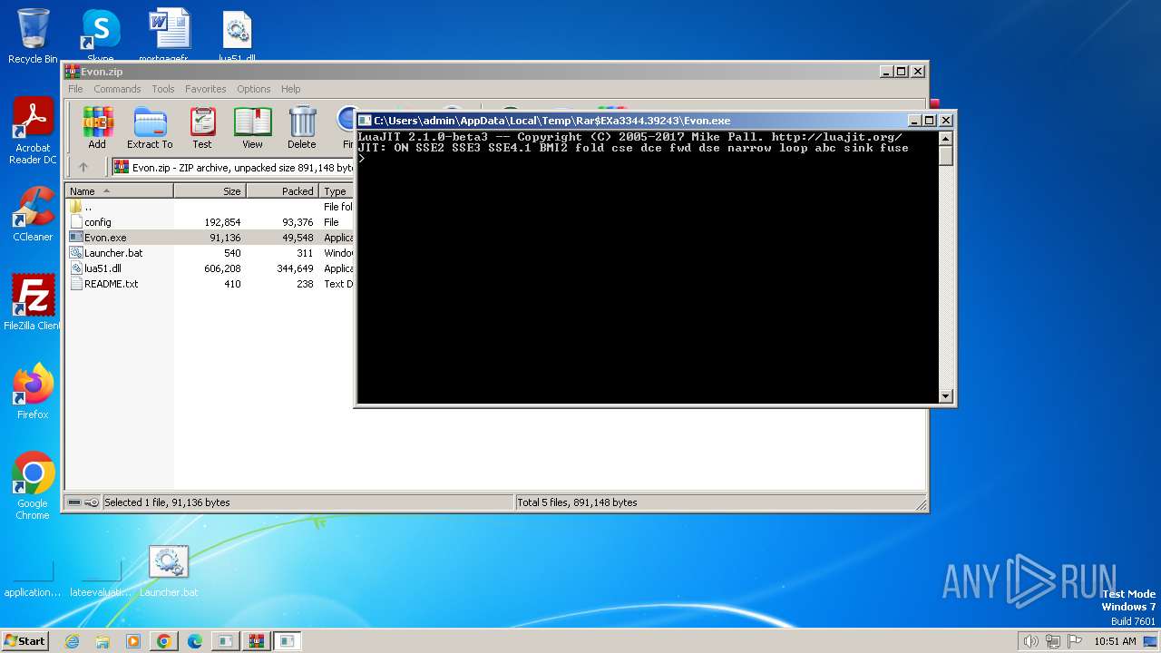Select the Acrobat Reader DC desktop icon
1161x653 pixels.
[x=33, y=131]
